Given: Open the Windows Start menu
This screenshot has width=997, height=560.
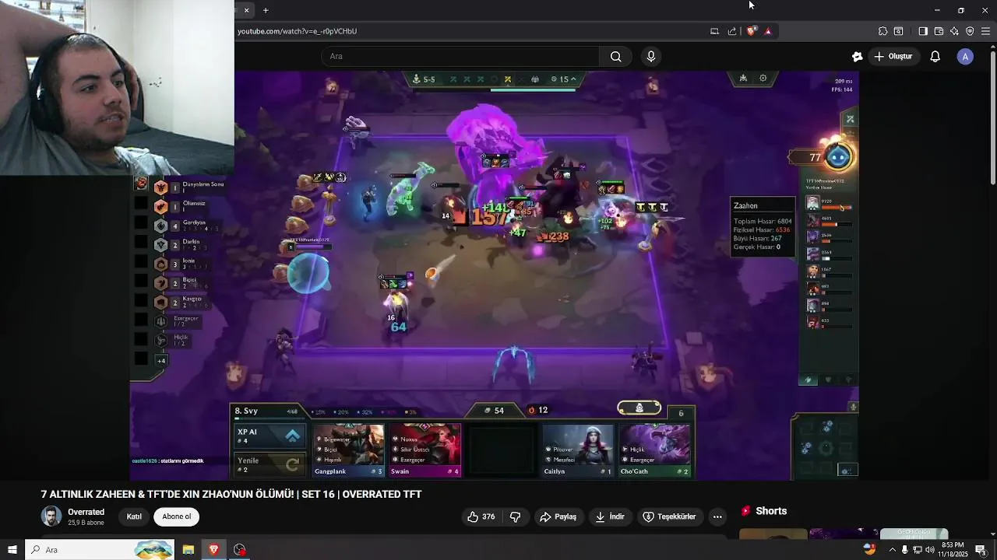Looking at the screenshot, I should 12,550.
